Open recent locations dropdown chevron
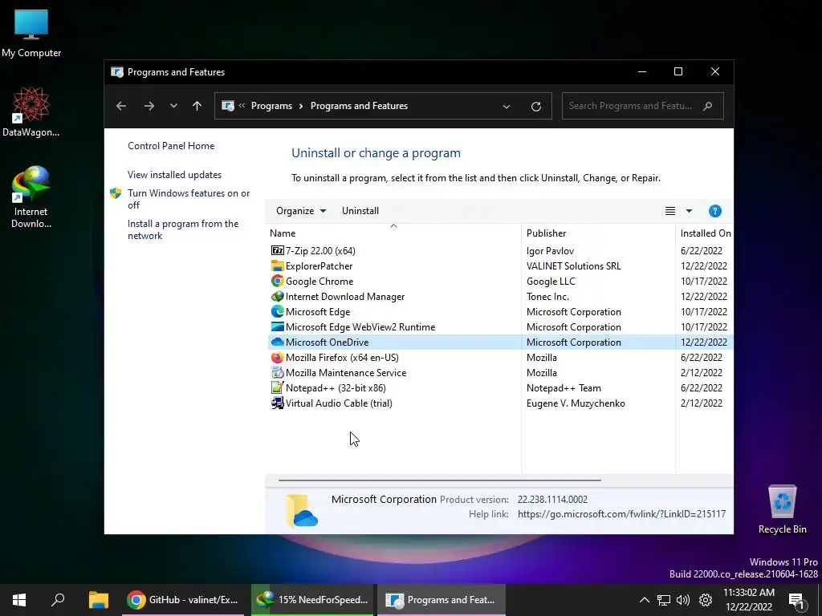 (x=173, y=106)
